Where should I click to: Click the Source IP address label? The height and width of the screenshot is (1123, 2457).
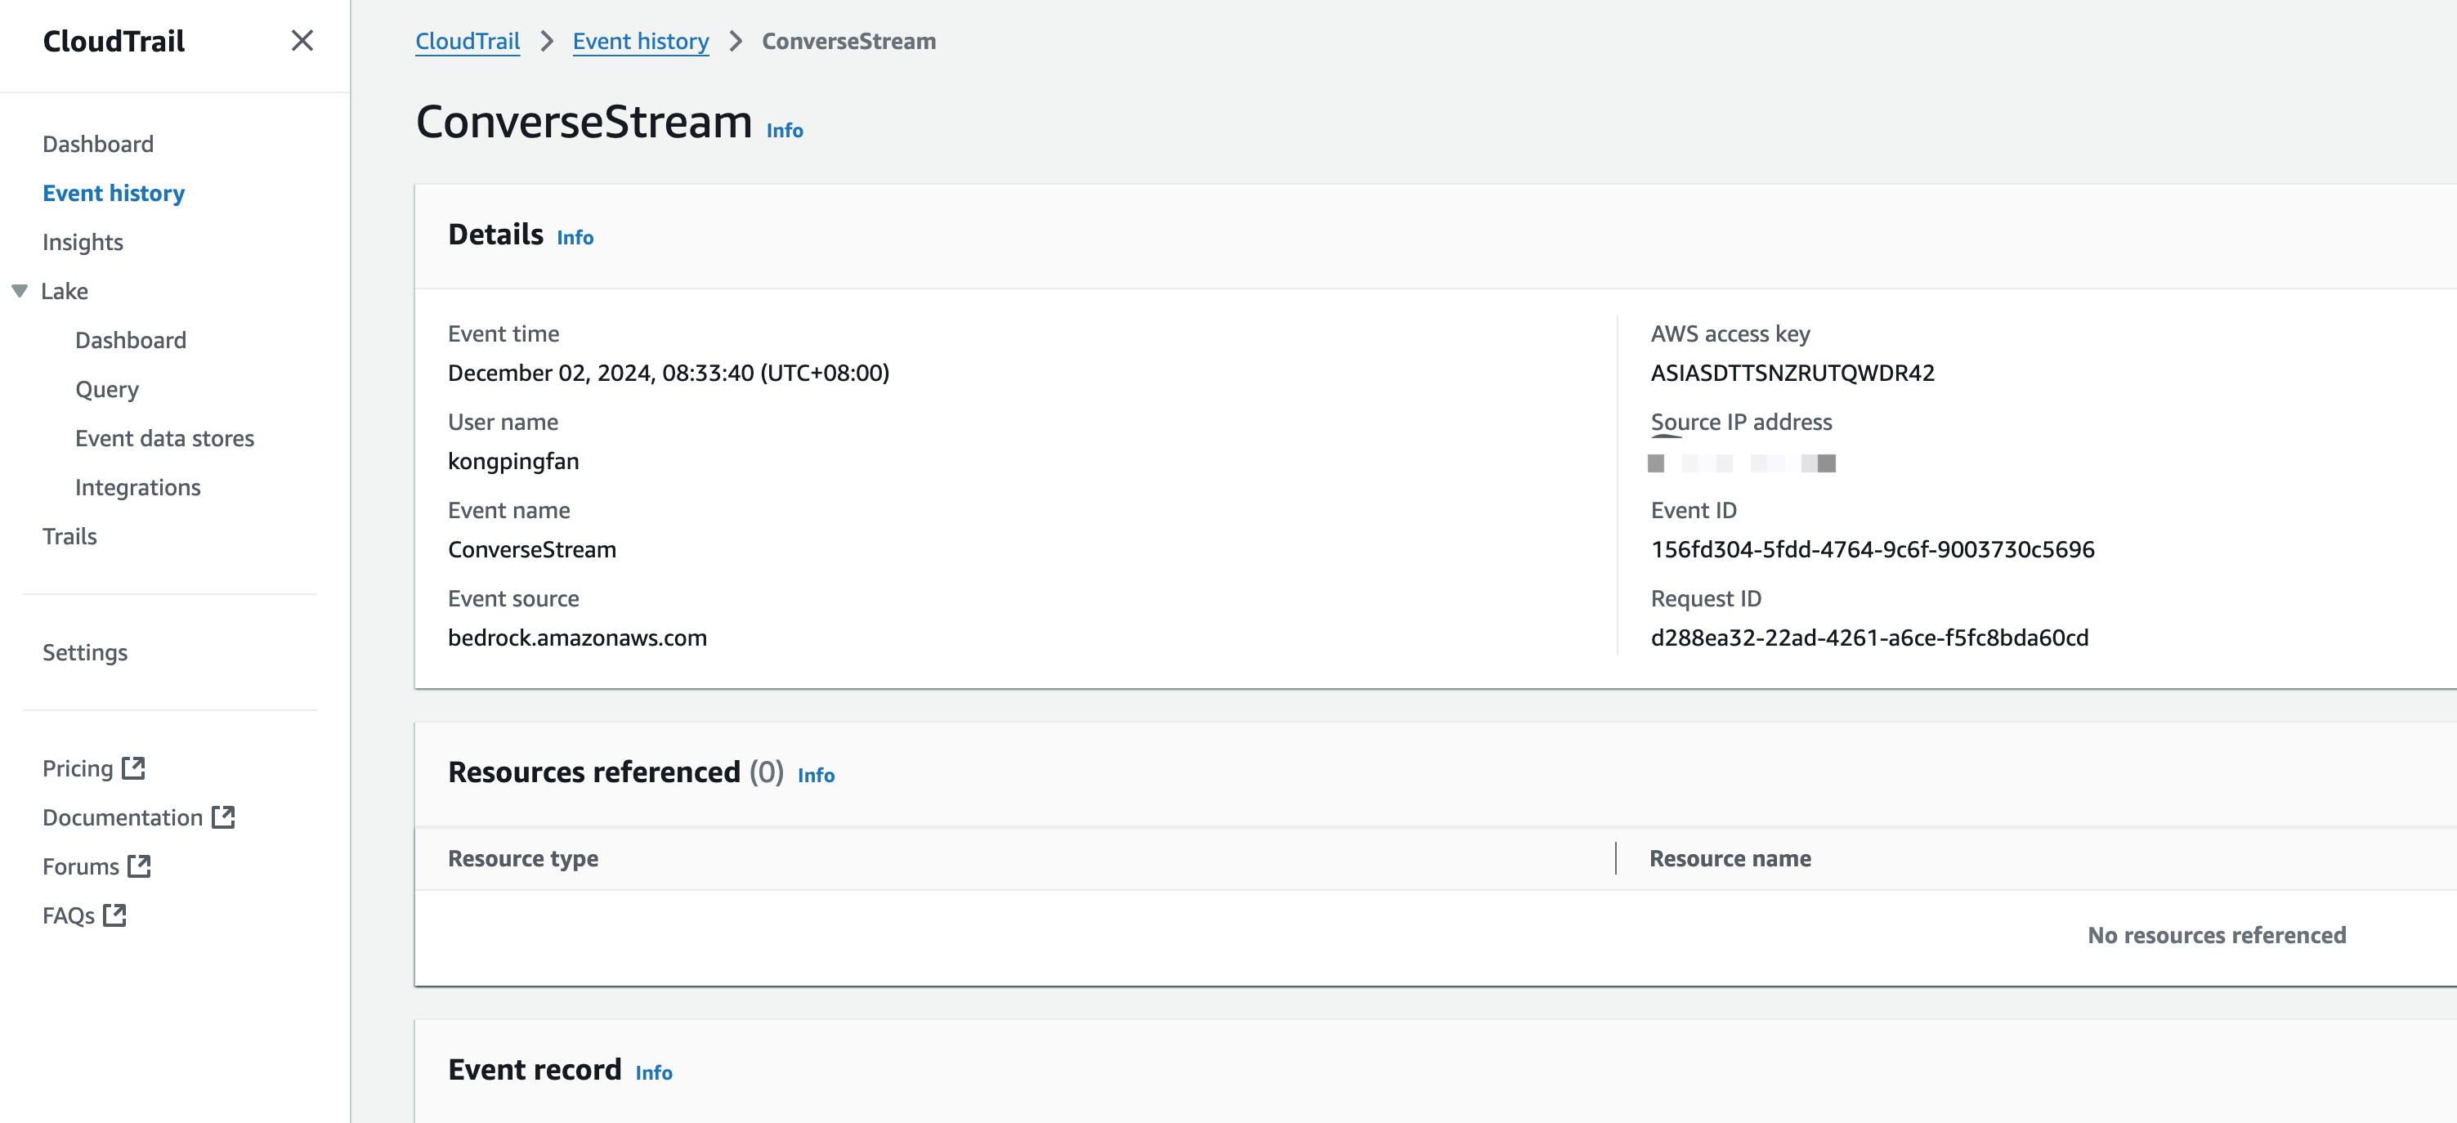tap(1741, 423)
